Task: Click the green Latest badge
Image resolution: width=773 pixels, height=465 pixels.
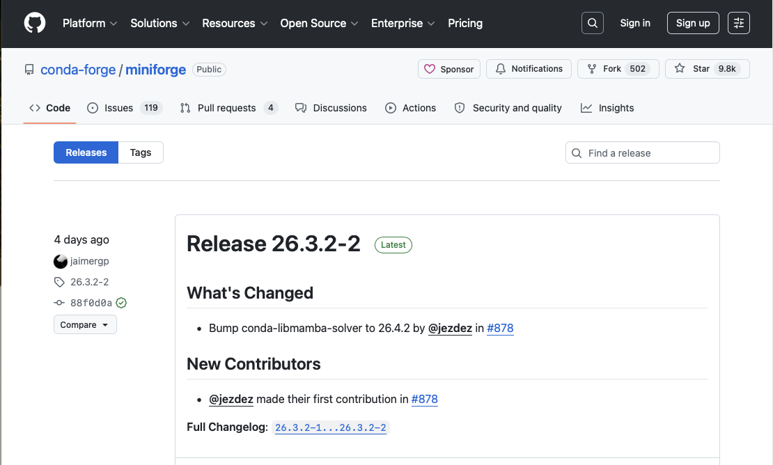Action: [393, 245]
